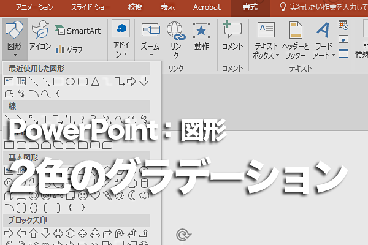
Task: Choose left block arrow in ブロック矢印
Action: pos(21,233)
